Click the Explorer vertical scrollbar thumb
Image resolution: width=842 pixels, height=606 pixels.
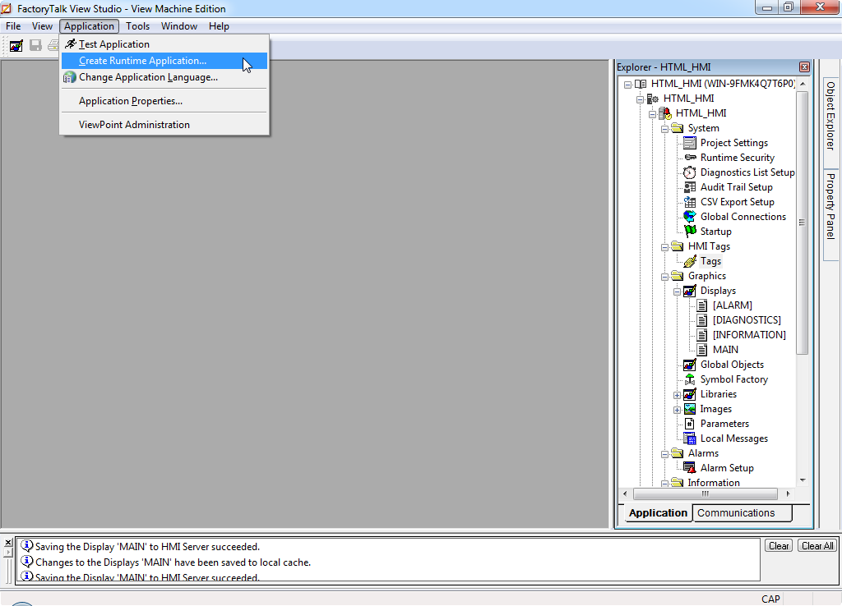point(803,223)
